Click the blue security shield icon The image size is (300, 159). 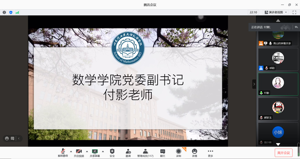click(11, 12)
